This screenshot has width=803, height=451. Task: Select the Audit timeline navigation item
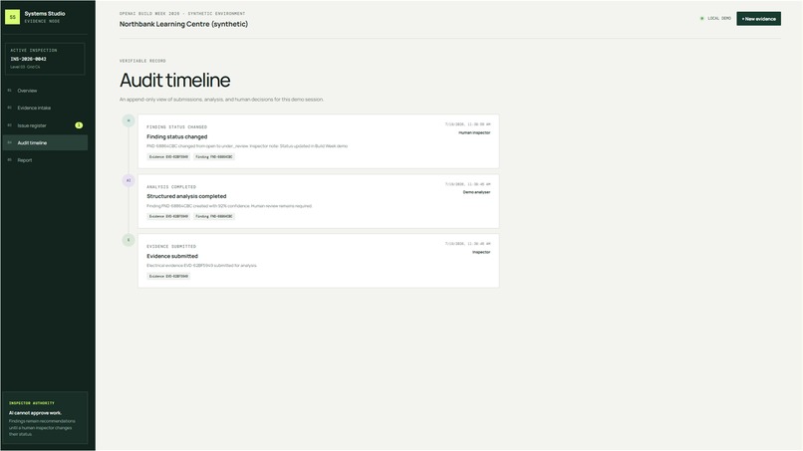pos(45,142)
